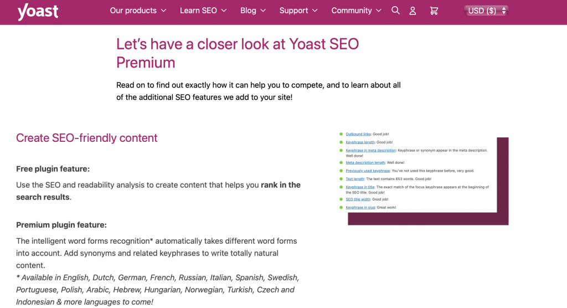Open the Blog menu
This screenshot has height=308, width=567.
click(253, 11)
